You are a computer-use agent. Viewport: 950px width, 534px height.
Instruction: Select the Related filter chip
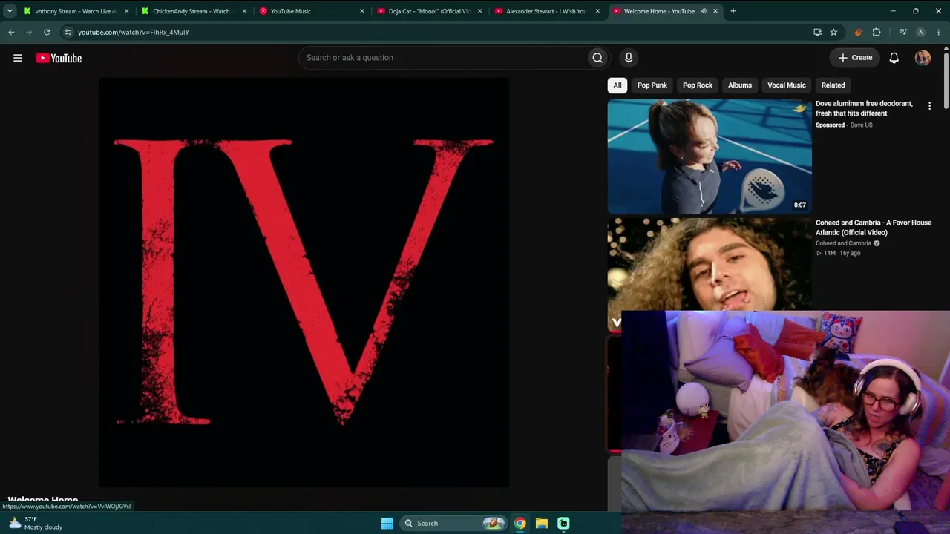click(x=833, y=85)
